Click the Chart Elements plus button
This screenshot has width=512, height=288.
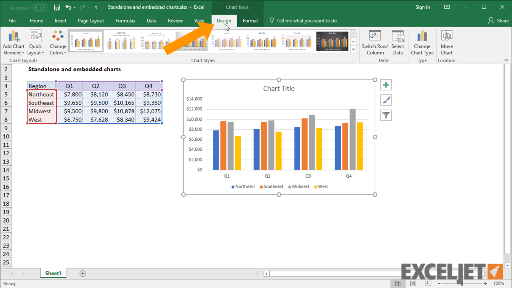tap(386, 85)
